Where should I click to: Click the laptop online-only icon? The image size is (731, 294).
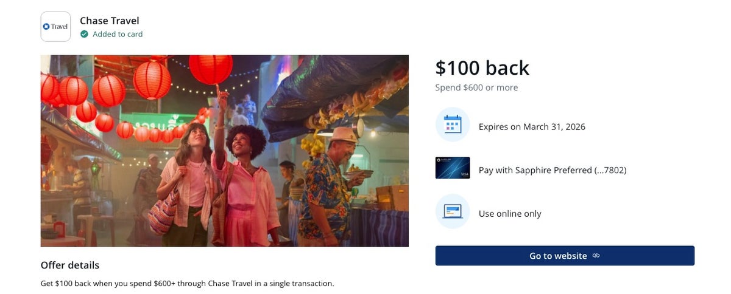click(x=453, y=211)
